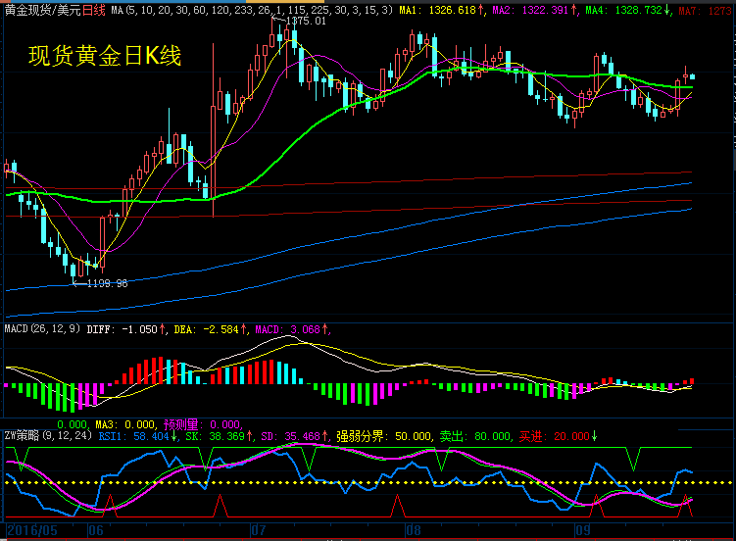Click the 黄金现货/美元 symbol title
The image size is (736, 541).
[x=41, y=9]
